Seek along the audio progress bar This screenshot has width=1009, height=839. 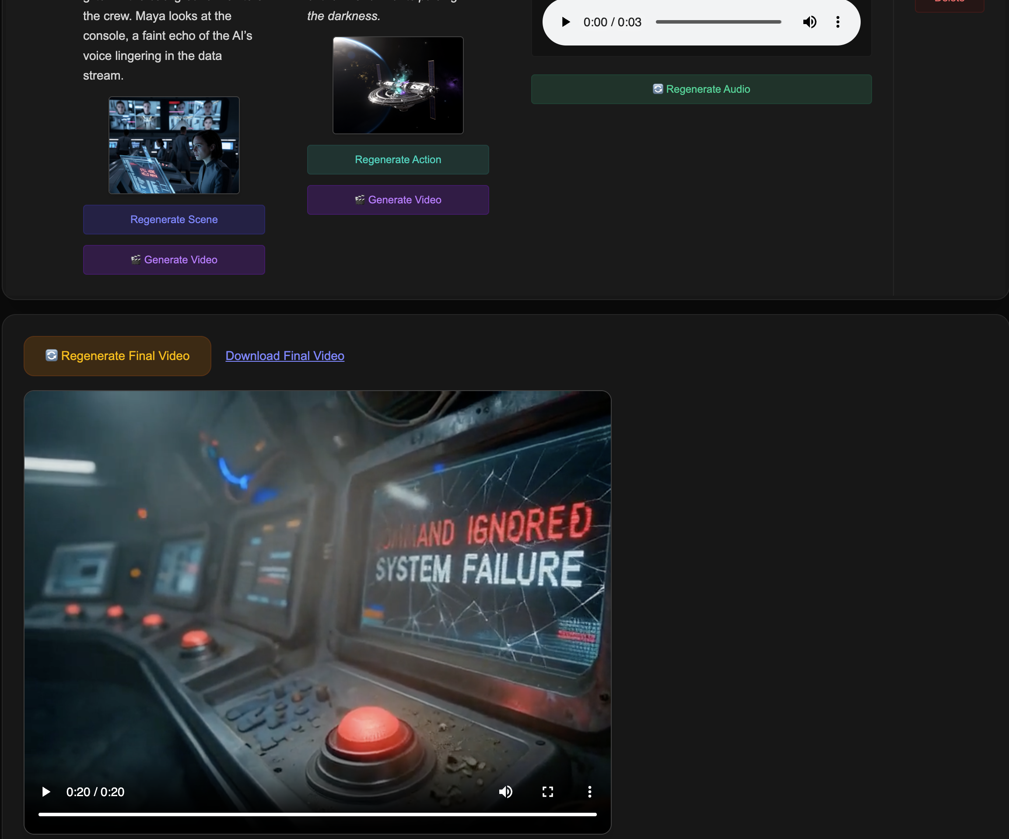(718, 22)
